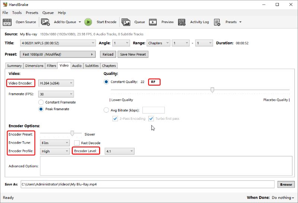Click the Activity Log icon
The image size is (298, 203).
(x=182, y=22)
